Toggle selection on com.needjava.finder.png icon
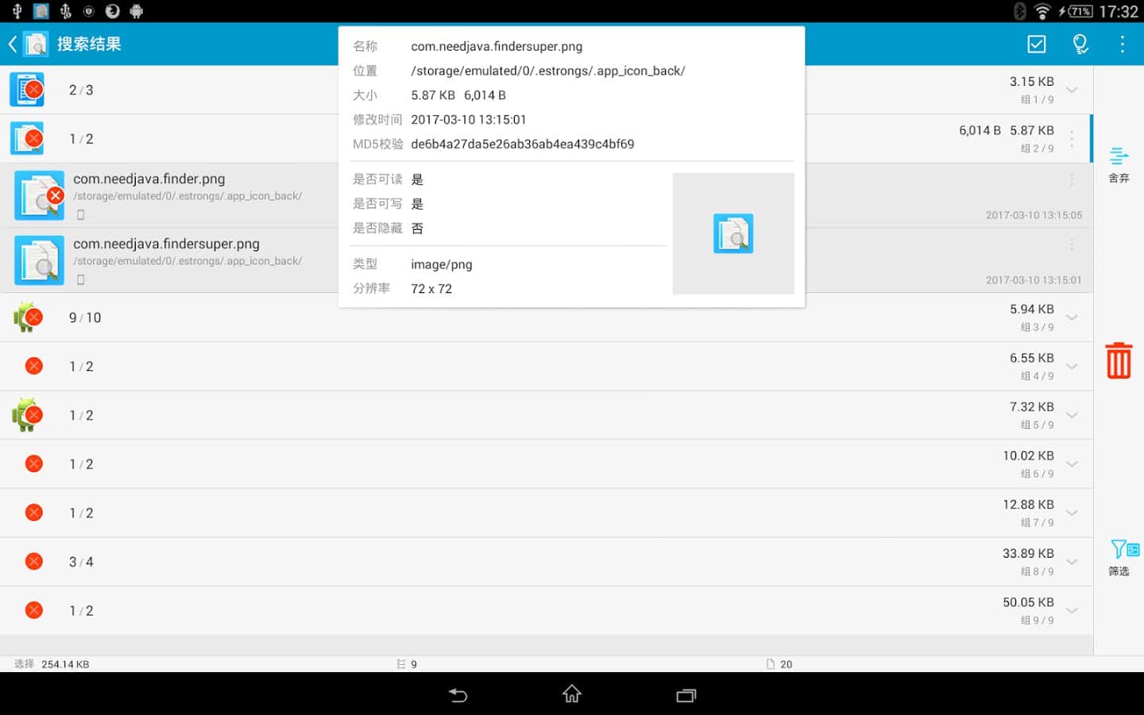The height and width of the screenshot is (715, 1144). (39, 195)
